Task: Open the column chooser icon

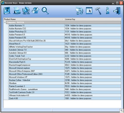Action: point(89,11)
